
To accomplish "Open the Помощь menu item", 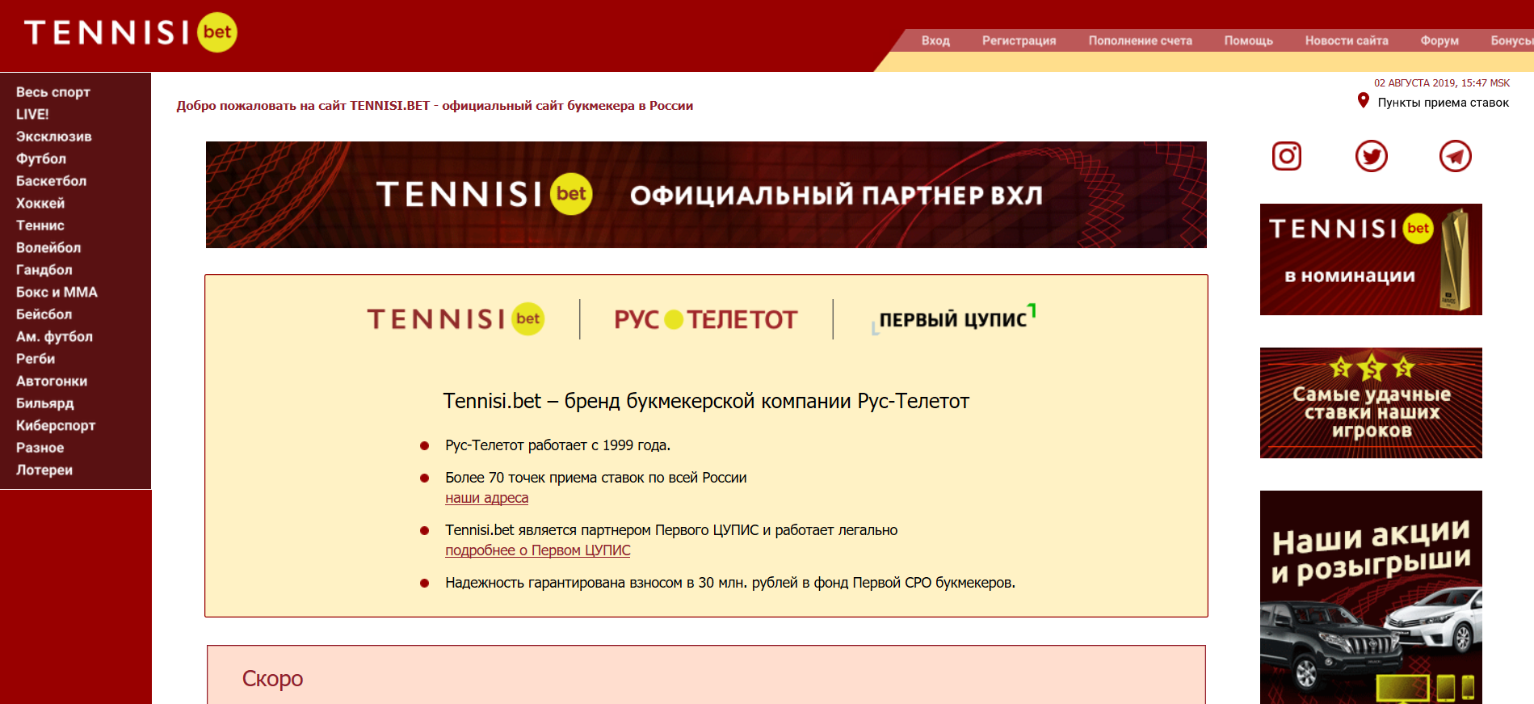I will 1248,40.
